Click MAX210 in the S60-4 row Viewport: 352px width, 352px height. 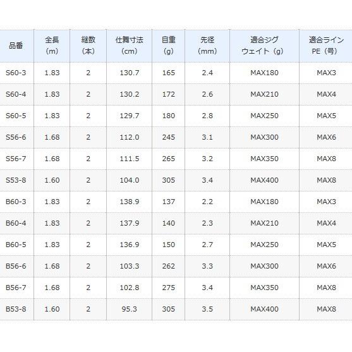(264, 94)
